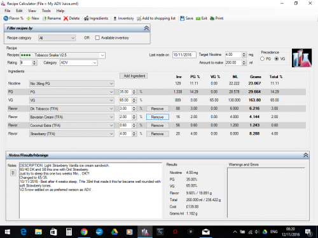318x238 pixels.
Task: Click the D button beside Notes
Action: point(13,173)
